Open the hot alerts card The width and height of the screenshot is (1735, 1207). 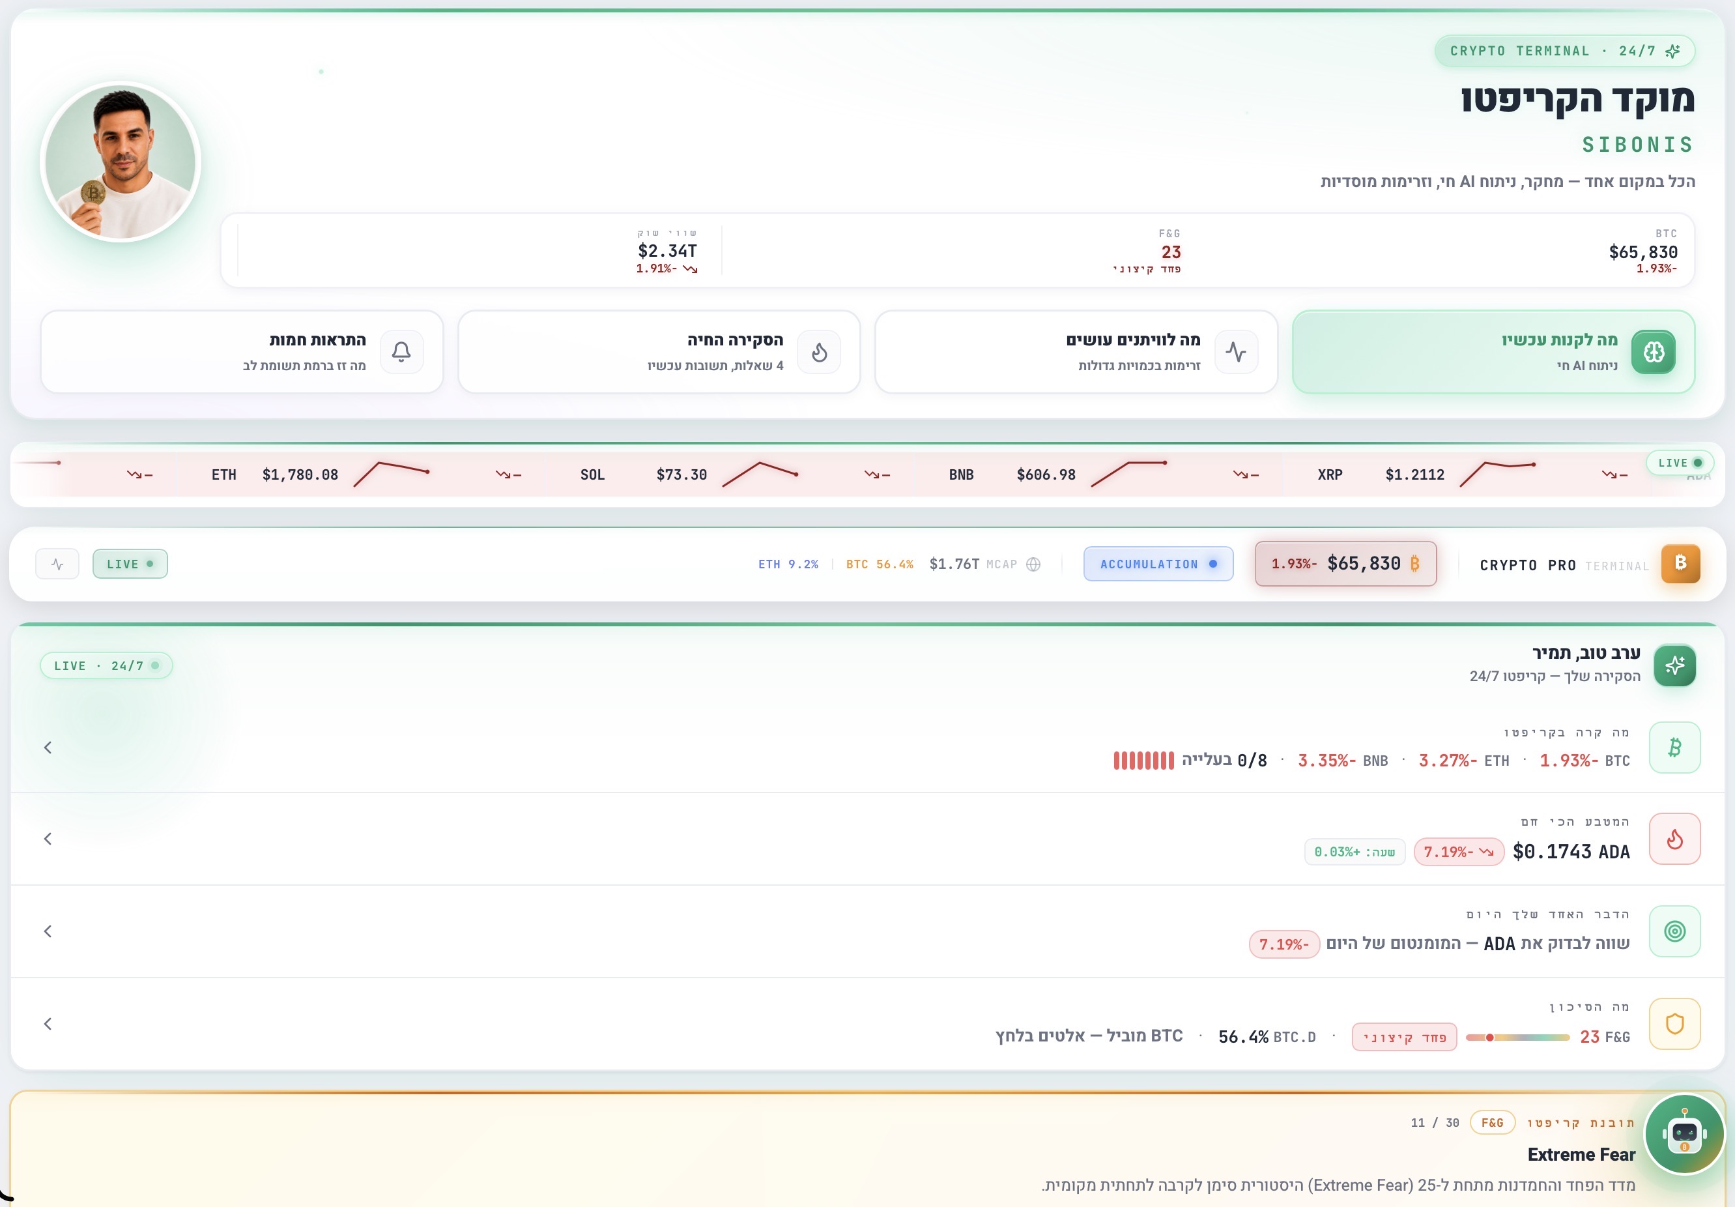point(242,351)
